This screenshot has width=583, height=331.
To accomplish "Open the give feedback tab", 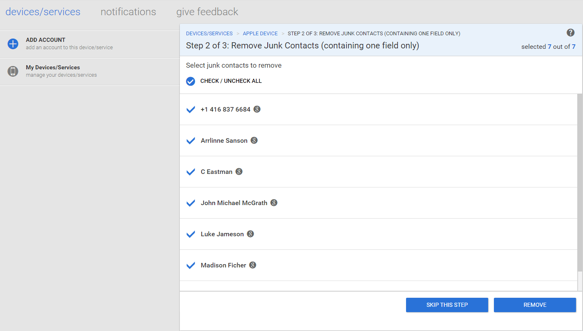I will 207,12.
